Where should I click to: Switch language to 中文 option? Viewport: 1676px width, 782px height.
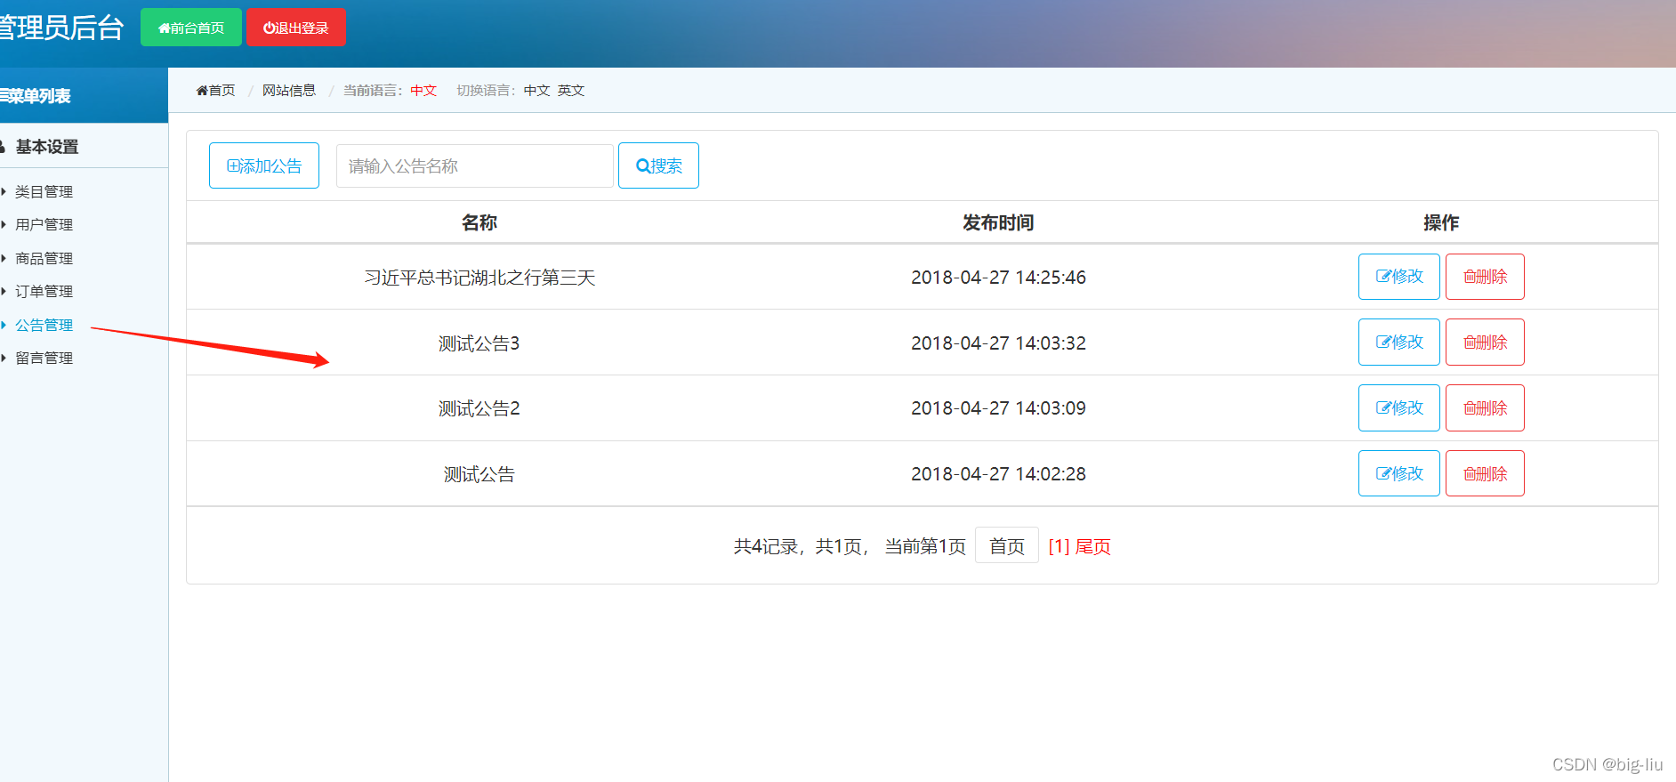pyautogui.click(x=537, y=91)
